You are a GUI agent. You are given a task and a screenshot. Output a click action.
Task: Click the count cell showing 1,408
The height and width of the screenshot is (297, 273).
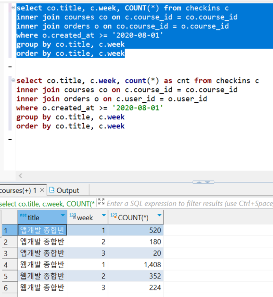pos(136,265)
